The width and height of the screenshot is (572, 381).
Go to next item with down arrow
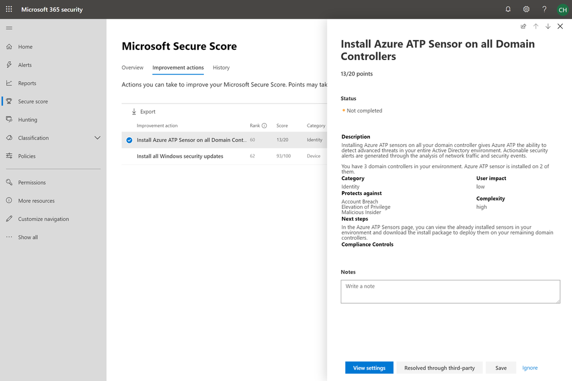point(548,26)
